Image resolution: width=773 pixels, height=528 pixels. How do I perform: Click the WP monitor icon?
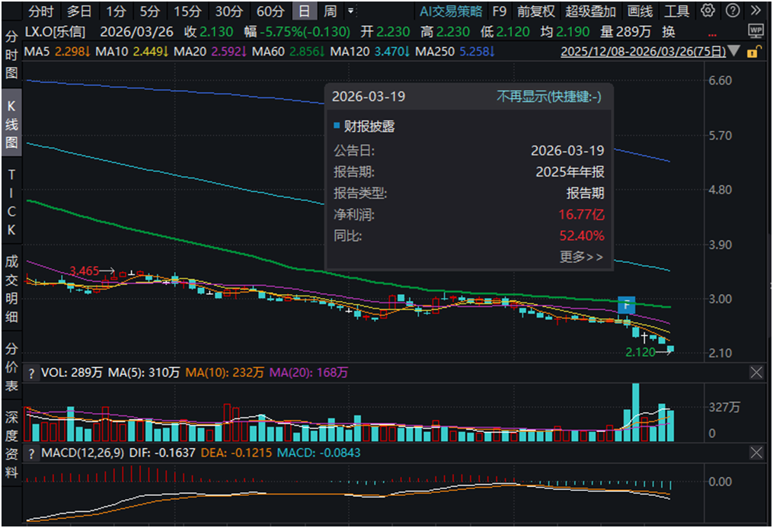coord(755,31)
